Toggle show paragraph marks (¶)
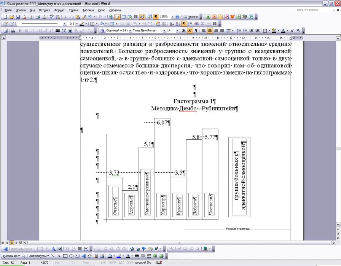Image resolution: width=341 pixels, height=266 pixels. click(156, 17)
